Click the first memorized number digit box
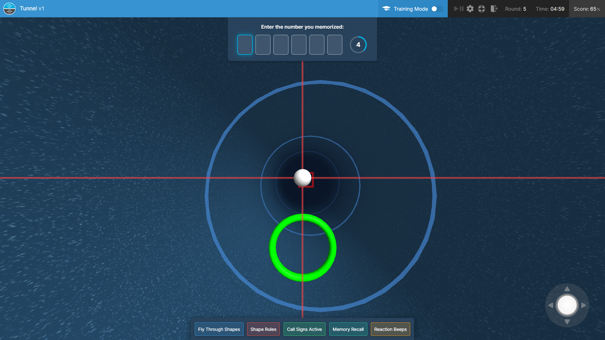 tap(245, 45)
